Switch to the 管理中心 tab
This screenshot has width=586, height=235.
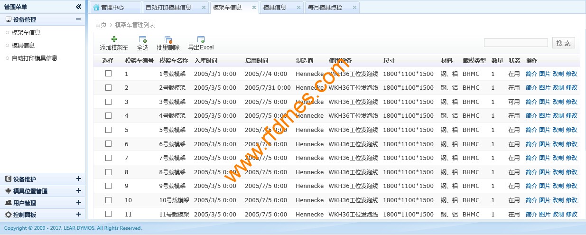point(115,8)
